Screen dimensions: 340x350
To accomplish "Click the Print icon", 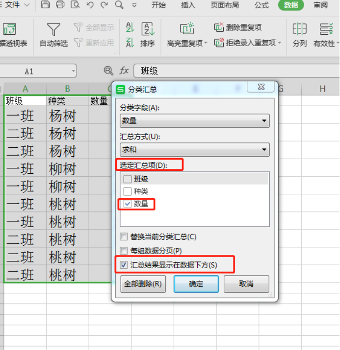I will 60,4.
